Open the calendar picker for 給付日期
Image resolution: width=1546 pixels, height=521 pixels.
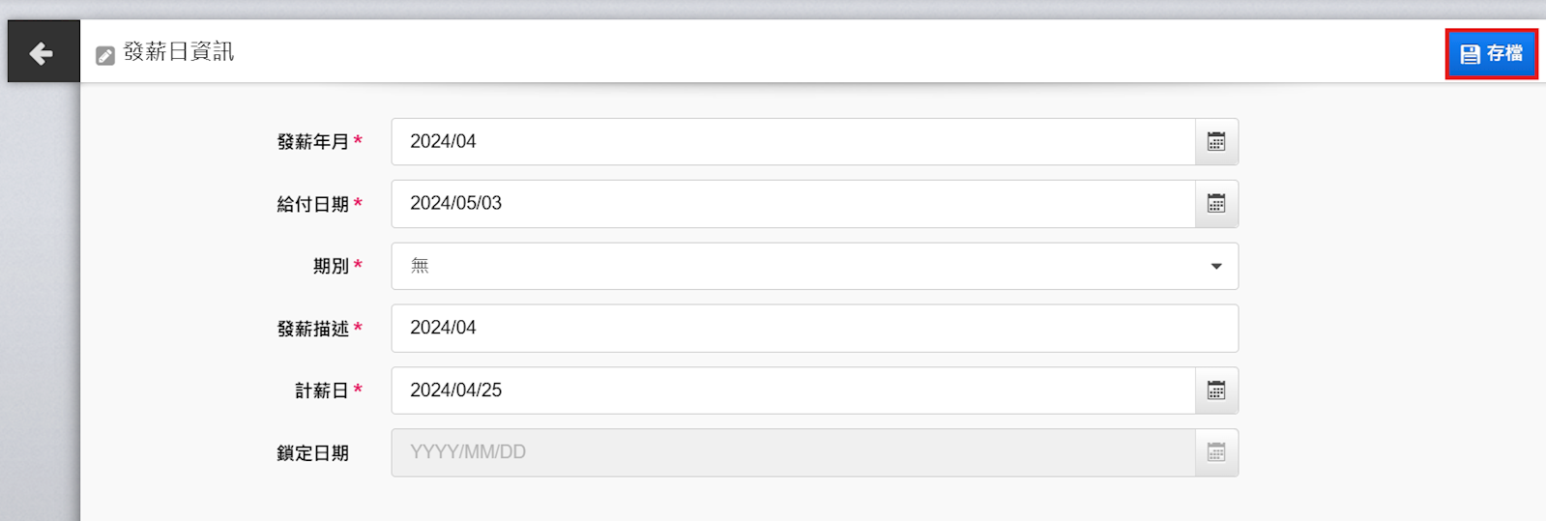[1216, 204]
